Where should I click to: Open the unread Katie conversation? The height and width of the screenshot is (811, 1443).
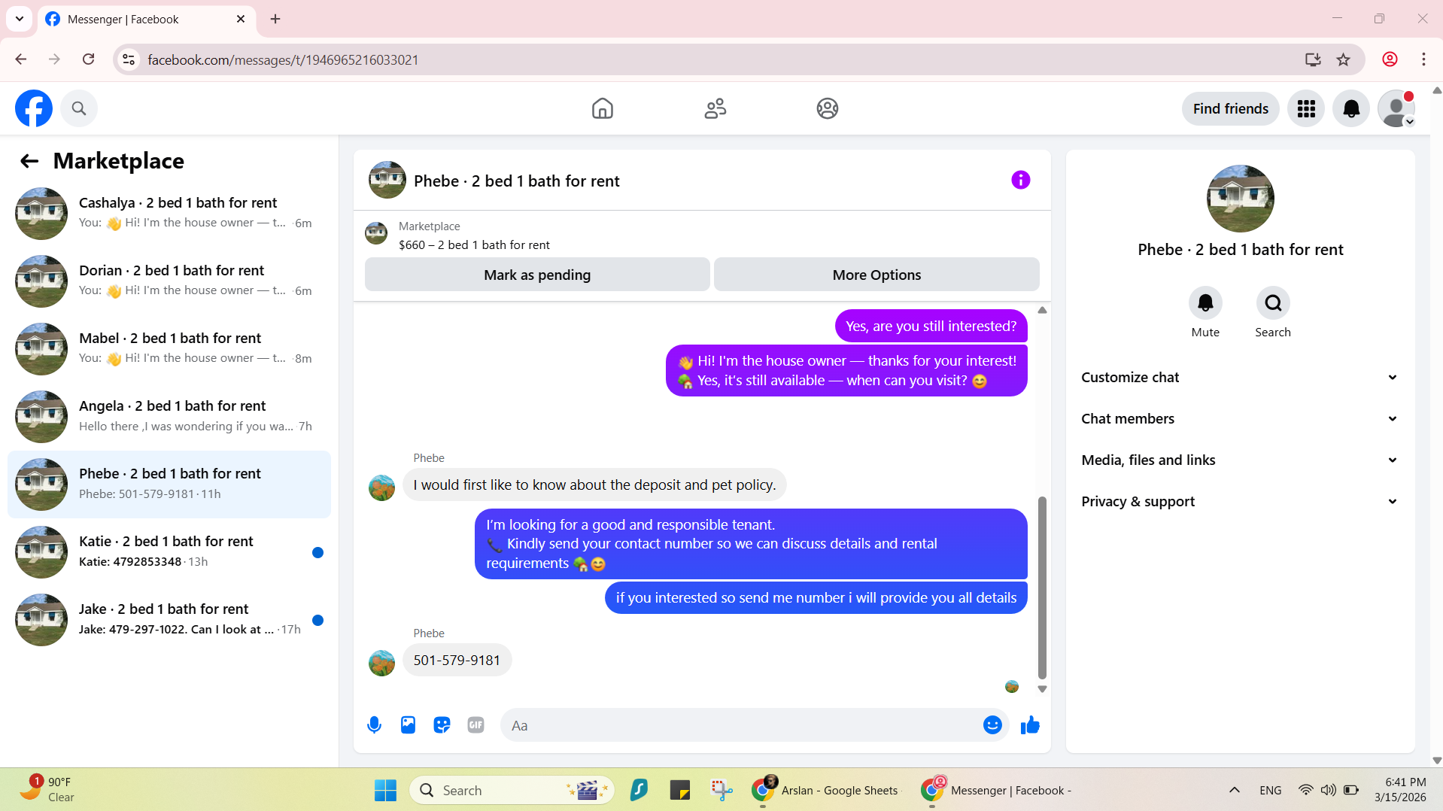pos(169,551)
